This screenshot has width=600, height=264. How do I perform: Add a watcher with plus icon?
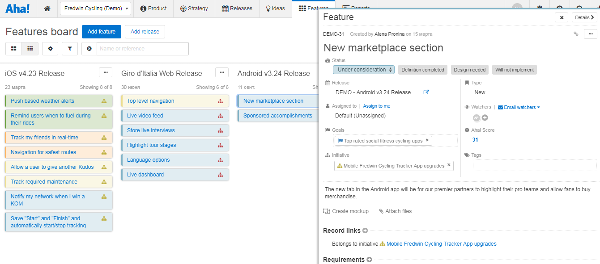pos(485,117)
